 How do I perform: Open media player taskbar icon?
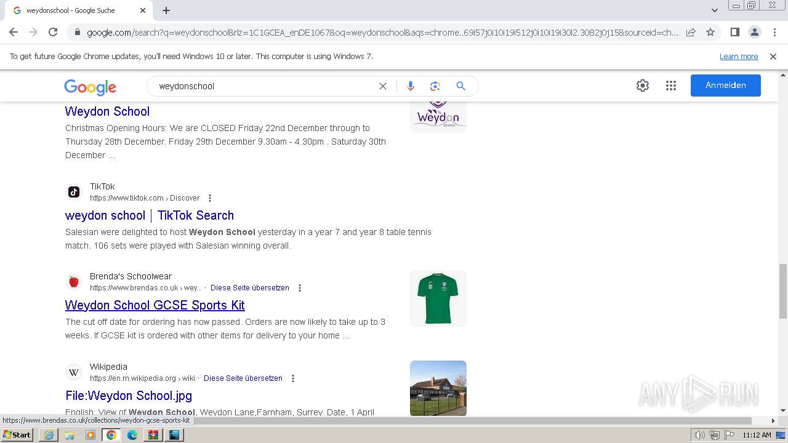(x=90, y=435)
